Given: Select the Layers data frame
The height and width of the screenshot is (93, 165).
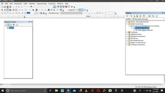Looking at the screenshot, I should [x=11, y=28].
